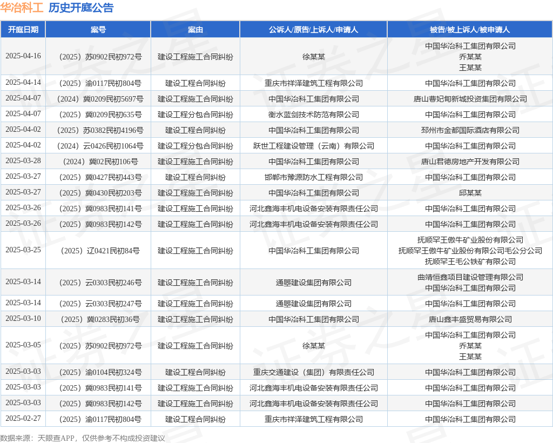Click the 数据来源 天眼查APP footer note
The width and height of the screenshot is (553, 443).
click(x=83, y=438)
